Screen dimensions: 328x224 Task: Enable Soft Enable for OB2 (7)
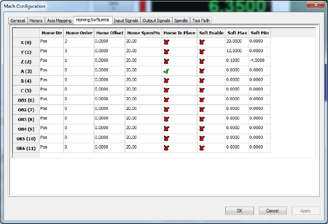[x=202, y=110]
